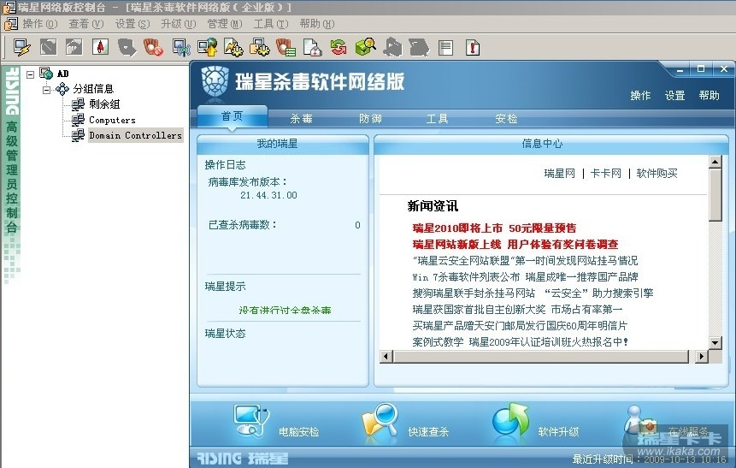
Task: Click the computer with lightning bolt toolbar icon
Action: click(x=21, y=47)
